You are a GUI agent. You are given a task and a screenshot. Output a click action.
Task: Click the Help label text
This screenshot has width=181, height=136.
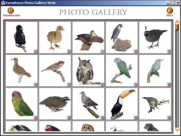click(x=170, y=15)
